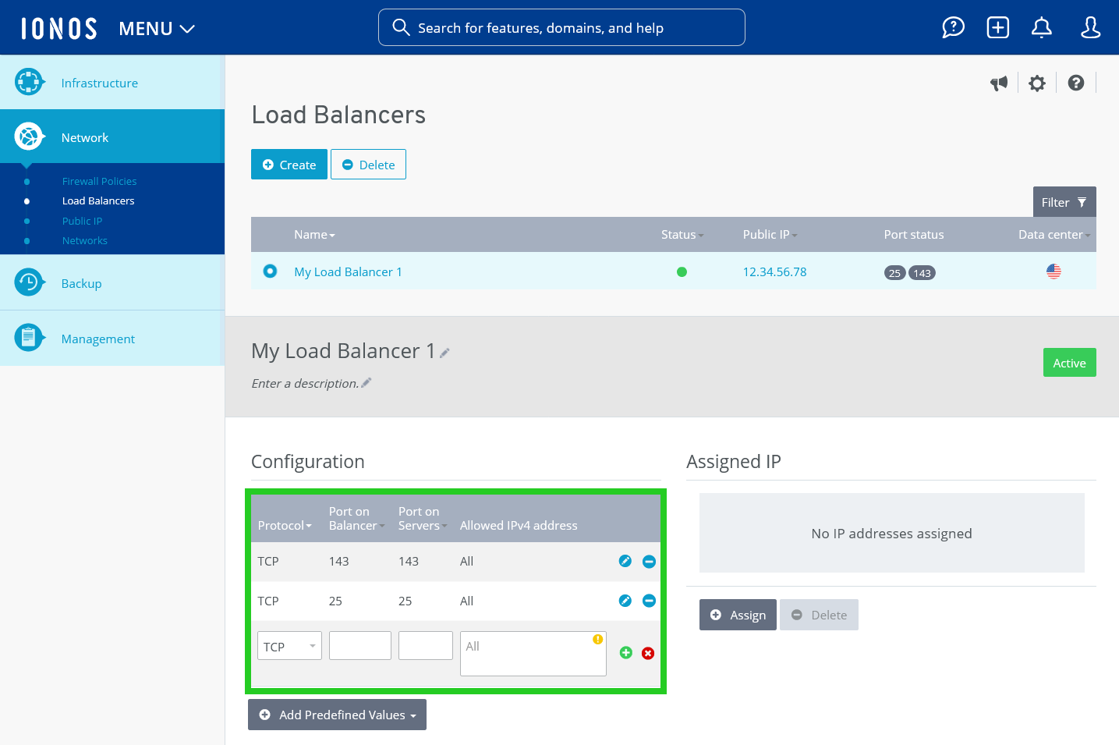
Task: Select the My Load Balancer 1 radio button
Action: click(270, 271)
